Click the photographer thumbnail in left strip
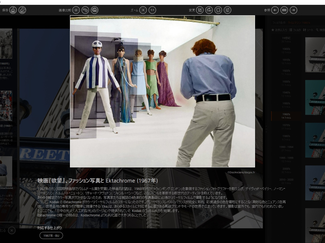This screenshot has width=325, height=243. pyautogui.click(x=6, y=171)
